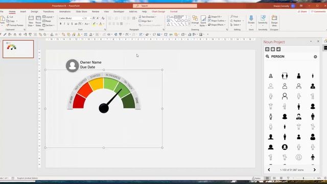Image resolution: width=327 pixels, height=184 pixels.
Task: Click the title bar Search box
Action: click(x=165, y=6)
